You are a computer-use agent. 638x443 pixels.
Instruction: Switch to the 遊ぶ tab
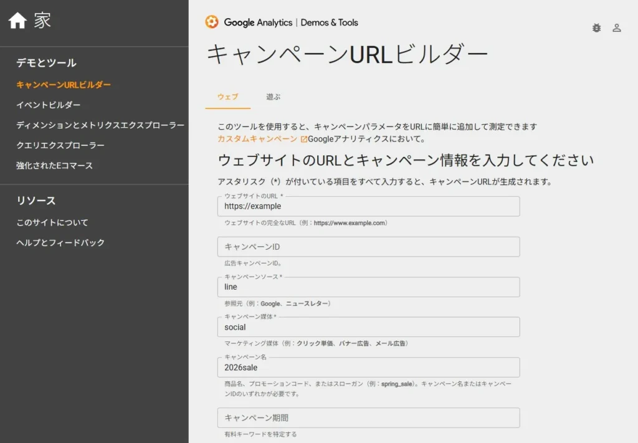(x=273, y=97)
